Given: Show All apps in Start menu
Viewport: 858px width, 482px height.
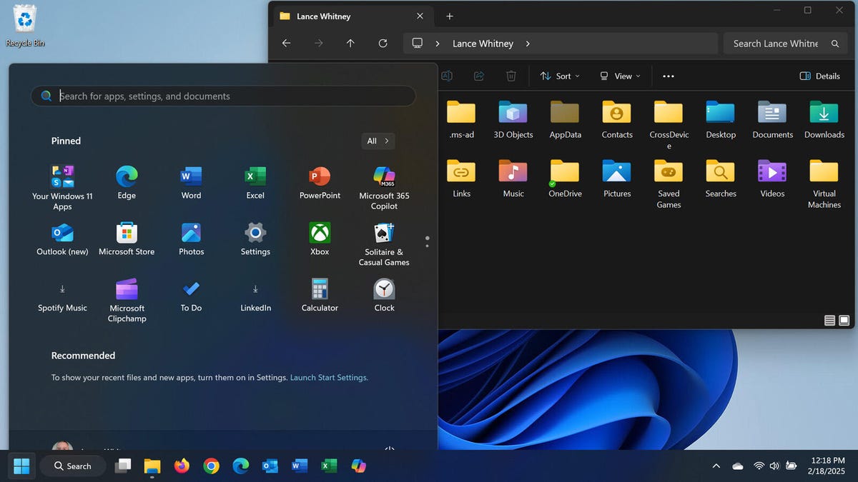Looking at the screenshot, I should tap(378, 141).
